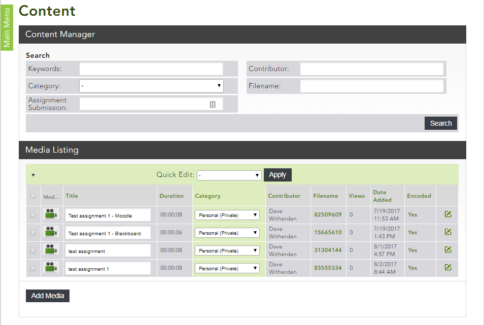The height and width of the screenshot is (325, 484).
Task: Sort by the Date Added column header
Action: coord(382,196)
